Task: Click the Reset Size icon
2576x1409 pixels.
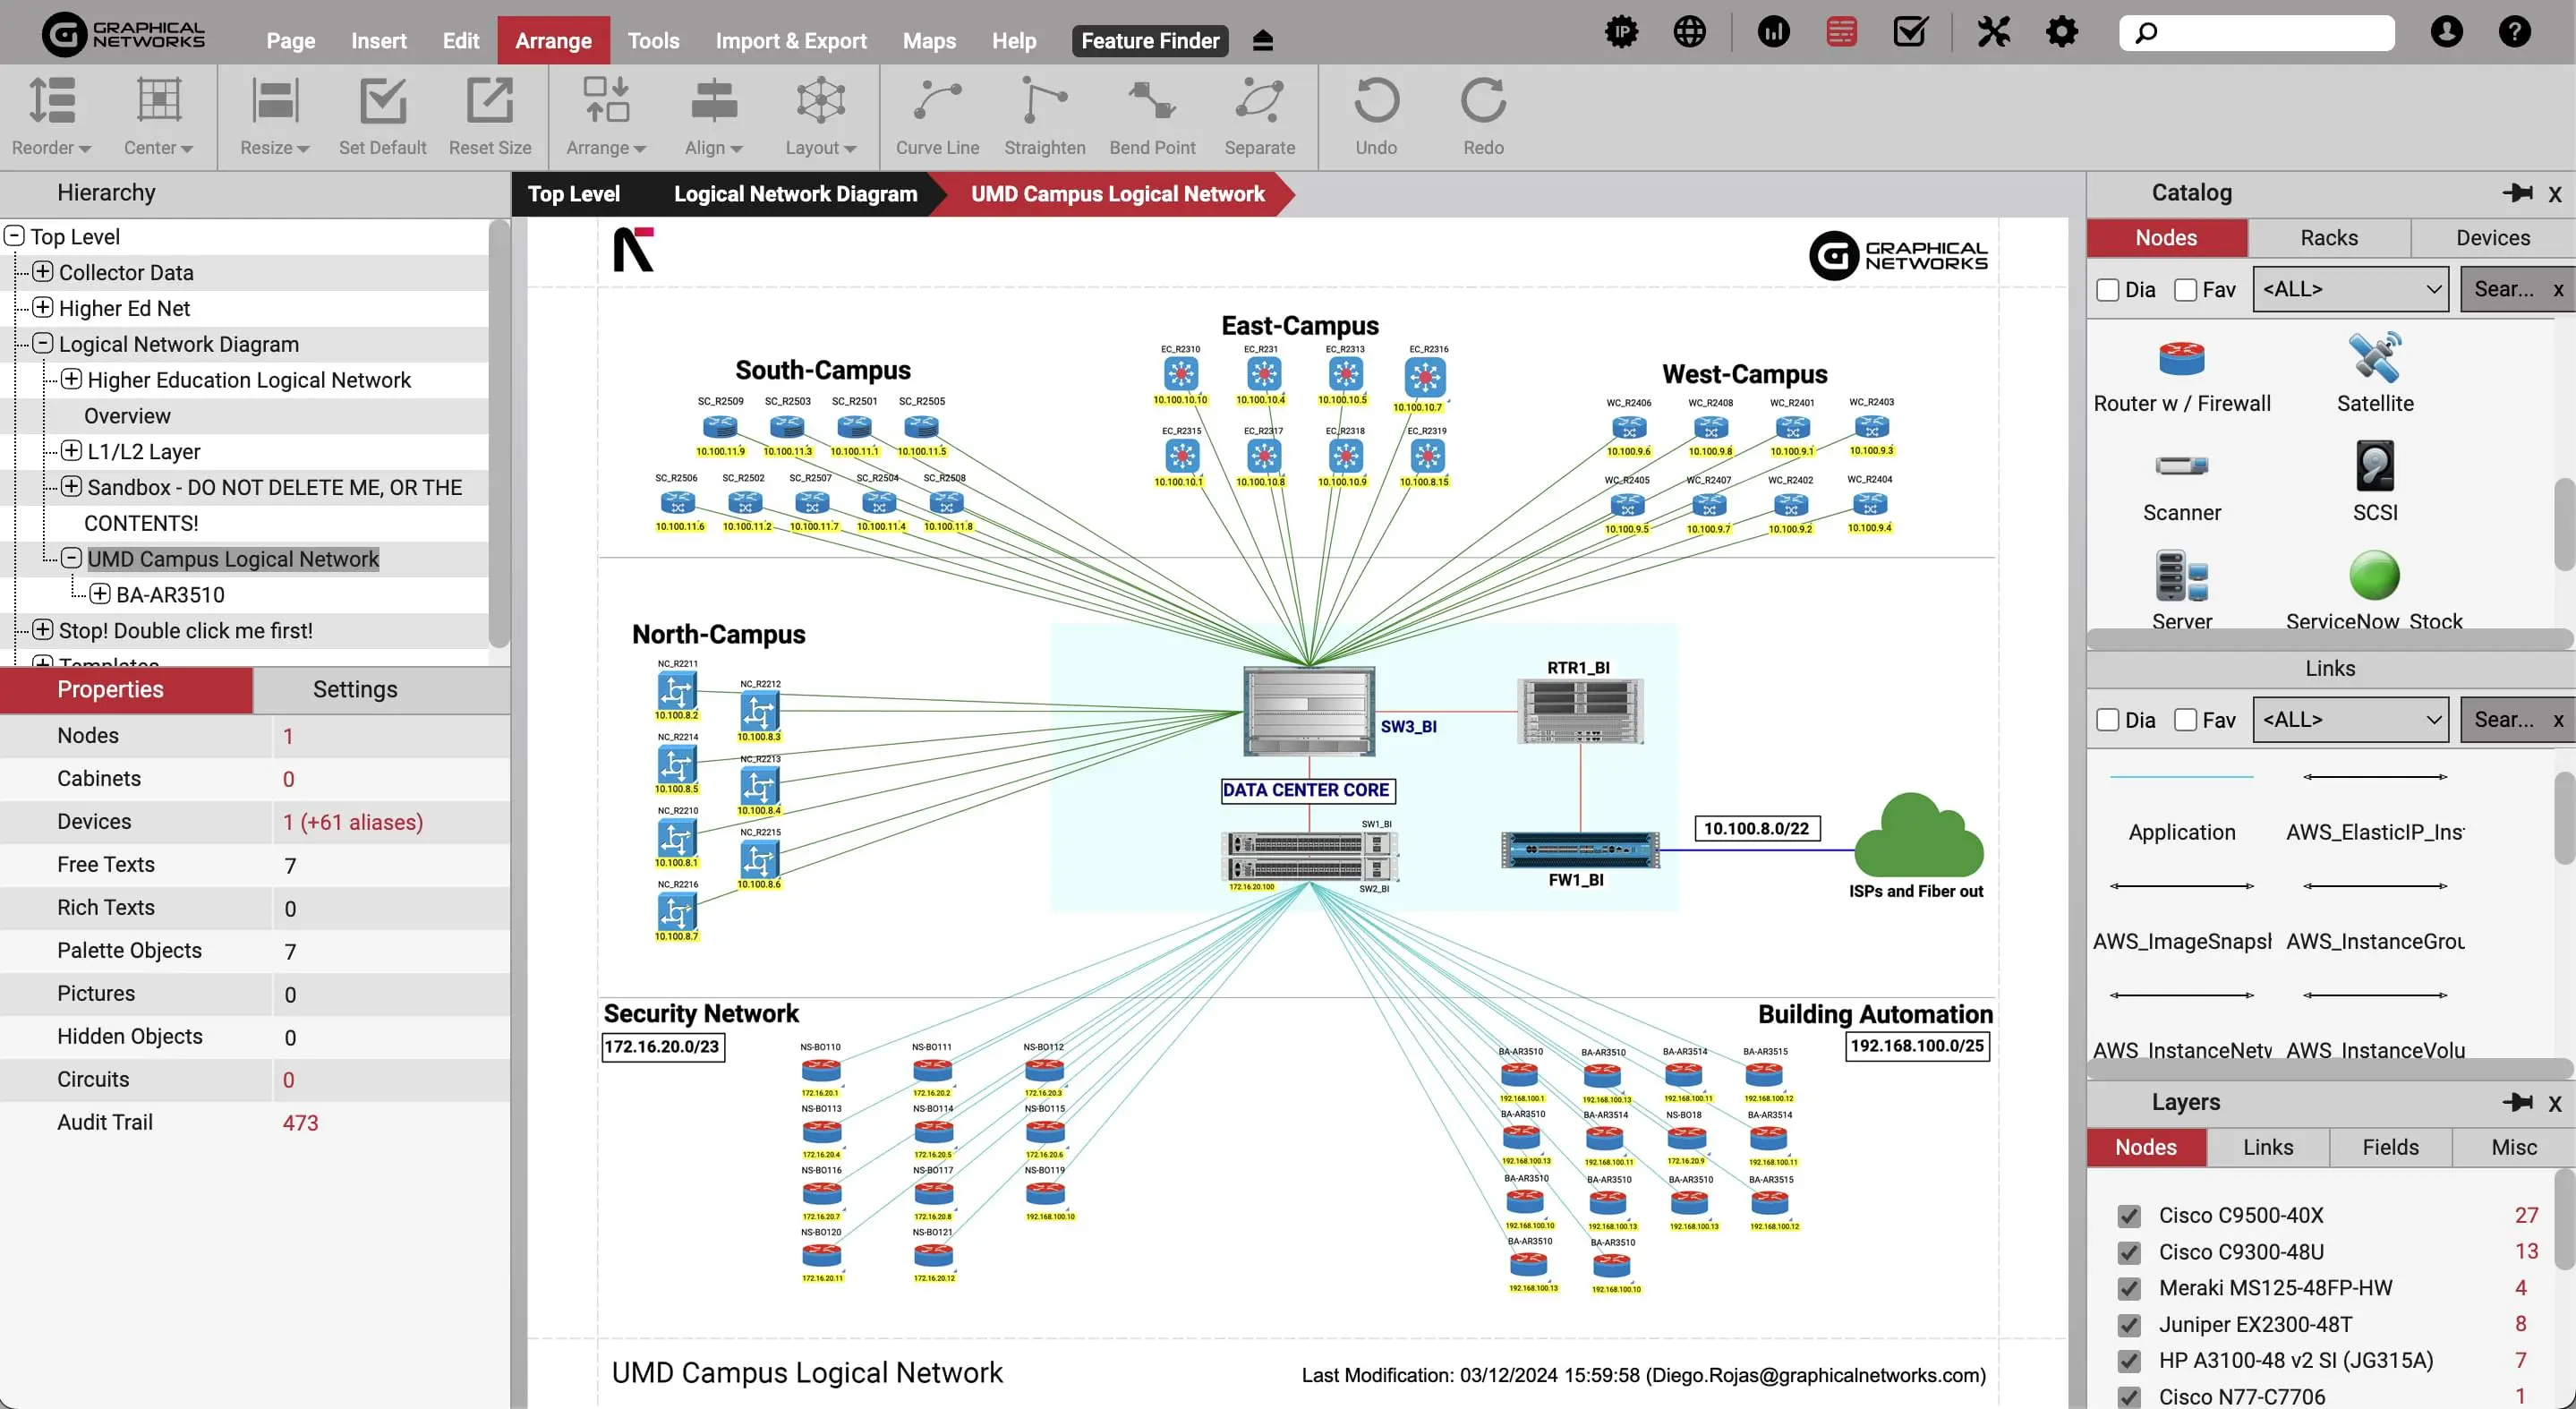Action: click(x=490, y=102)
